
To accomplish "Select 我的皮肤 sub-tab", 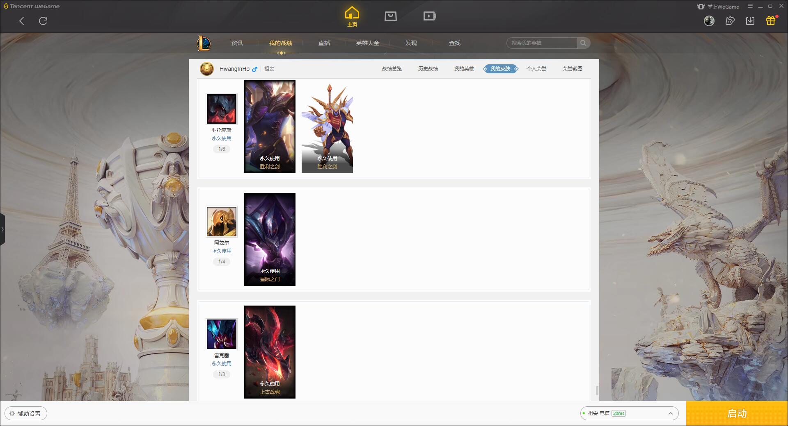I will 500,69.
